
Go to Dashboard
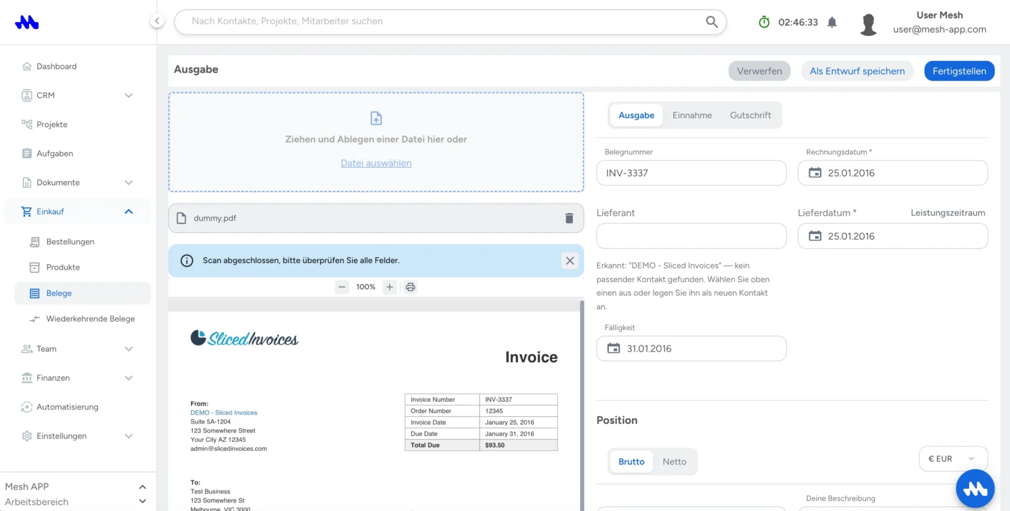(x=57, y=67)
